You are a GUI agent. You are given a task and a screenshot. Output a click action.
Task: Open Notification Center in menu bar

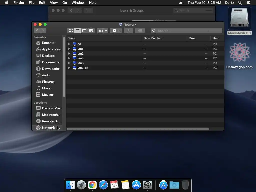point(248,3)
